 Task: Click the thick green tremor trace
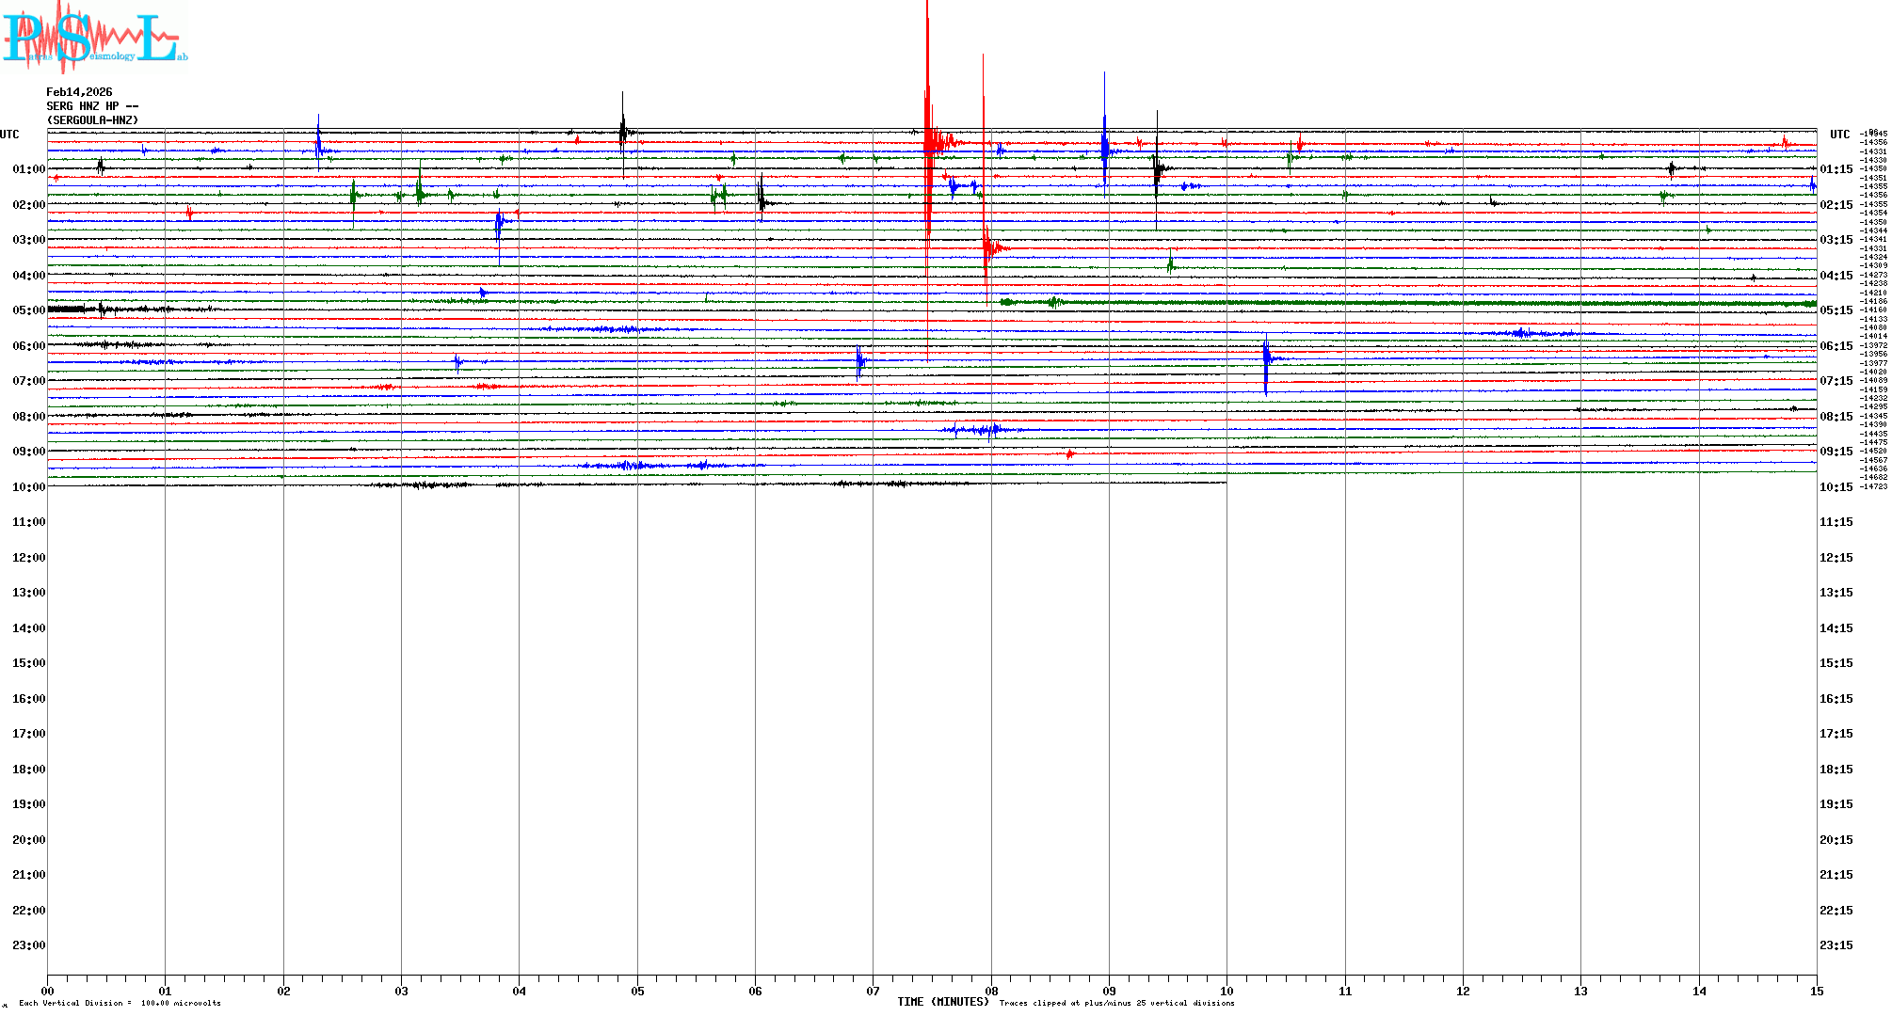pos(1412,303)
